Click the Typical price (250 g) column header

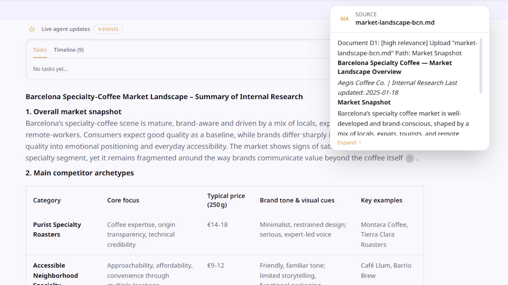(x=226, y=200)
